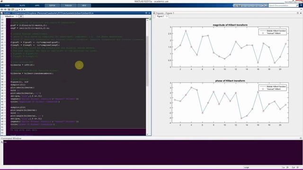Viewport: 303px width, 170px height.
Task: Click the 'magnitude of Hilbert transform' plot title
Action: (x=230, y=25)
